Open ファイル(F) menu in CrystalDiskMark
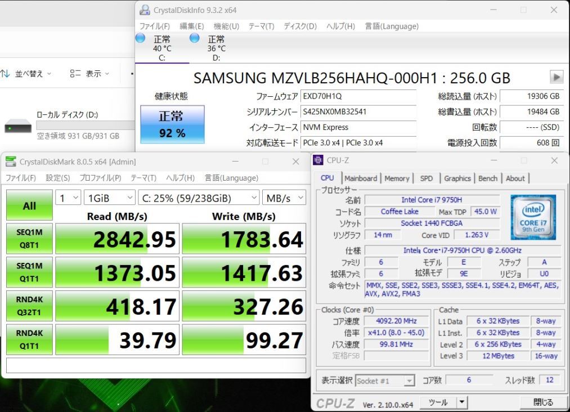 [x=21, y=178]
